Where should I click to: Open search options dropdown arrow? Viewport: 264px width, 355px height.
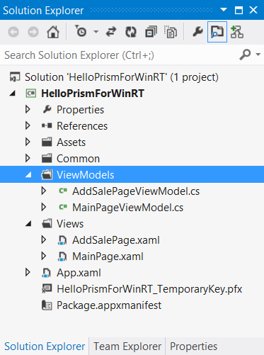click(258, 55)
